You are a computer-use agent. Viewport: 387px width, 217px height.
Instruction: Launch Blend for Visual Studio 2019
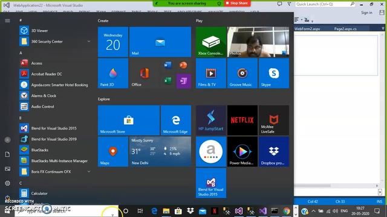coord(55,139)
